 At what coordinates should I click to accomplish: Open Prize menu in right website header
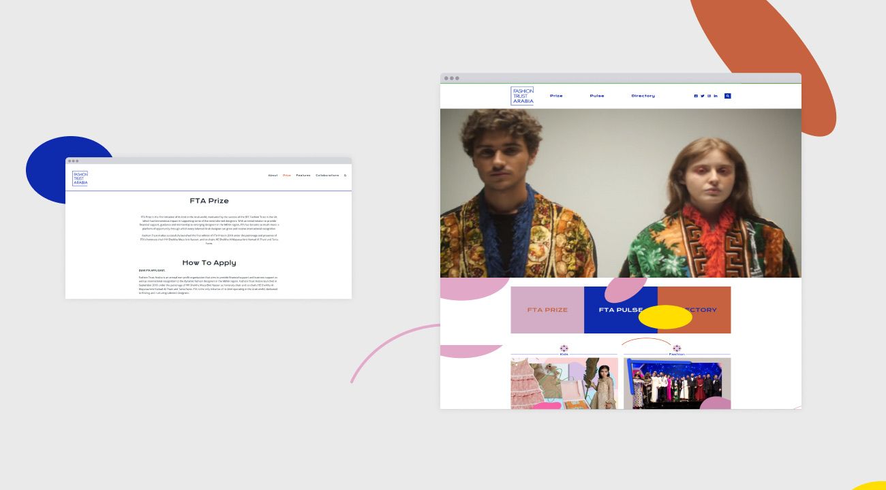[x=556, y=96]
